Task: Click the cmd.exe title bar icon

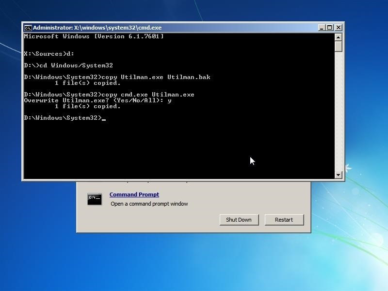Action: coord(28,28)
